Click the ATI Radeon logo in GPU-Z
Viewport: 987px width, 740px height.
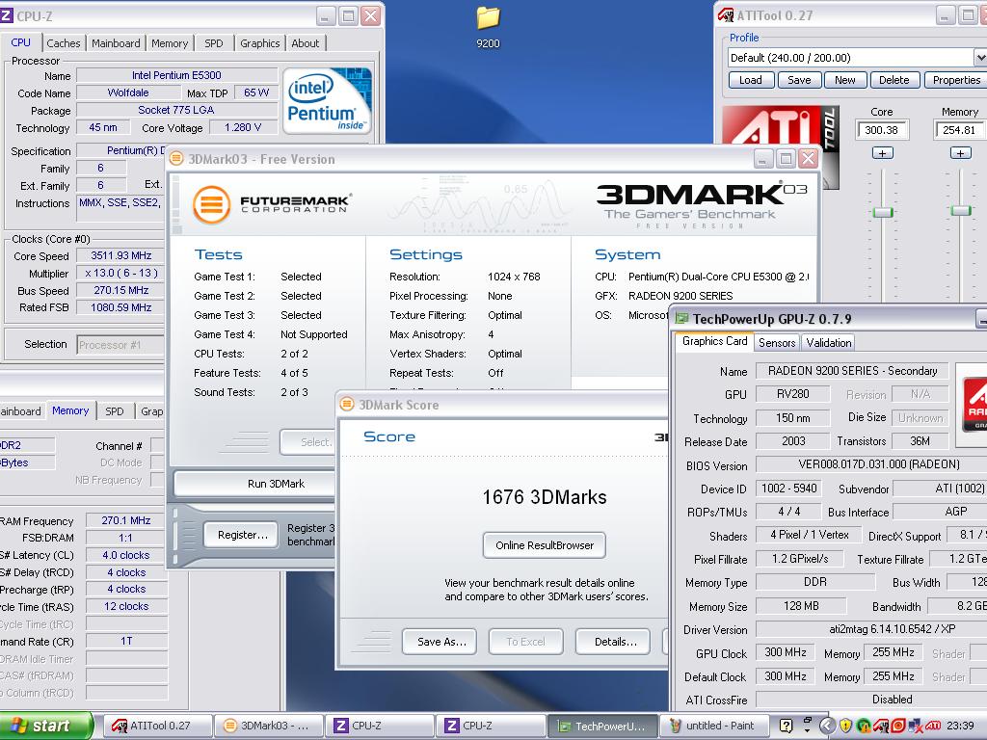tap(973, 405)
